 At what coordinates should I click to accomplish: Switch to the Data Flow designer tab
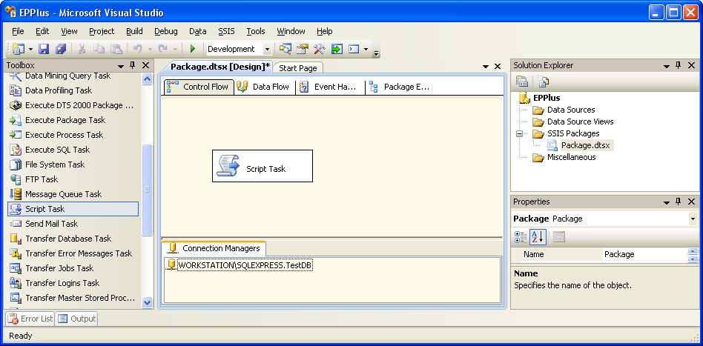pyautogui.click(x=264, y=87)
